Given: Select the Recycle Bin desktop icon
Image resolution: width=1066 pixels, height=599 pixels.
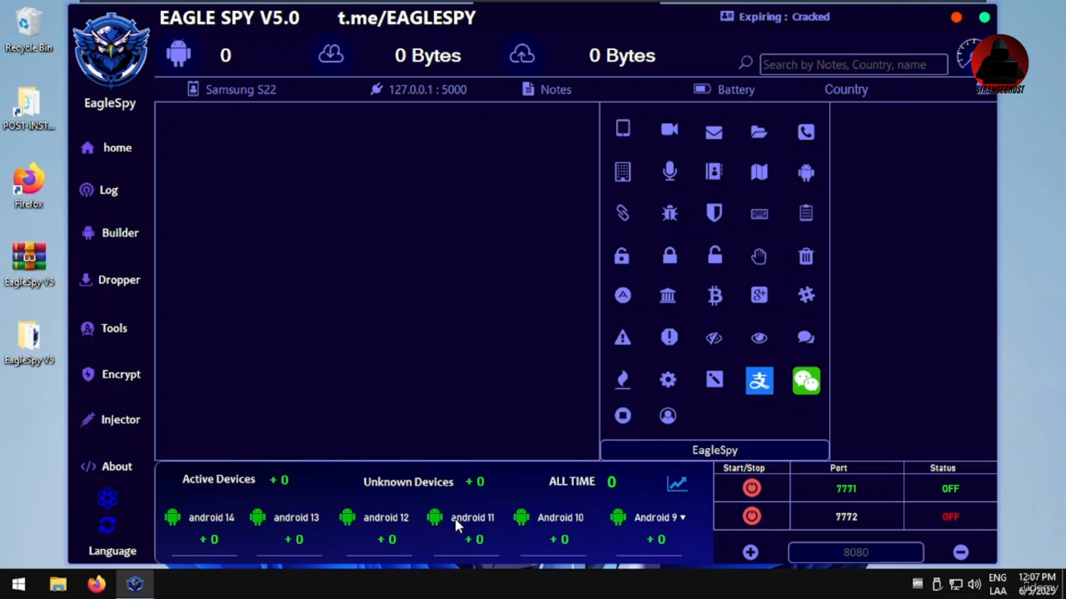Looking at the screenshot, I should tap(29, 31).
